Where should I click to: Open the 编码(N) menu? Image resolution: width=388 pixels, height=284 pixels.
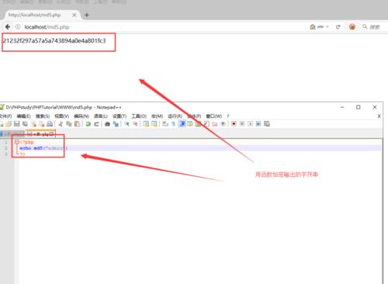click(x=81, y=116)
